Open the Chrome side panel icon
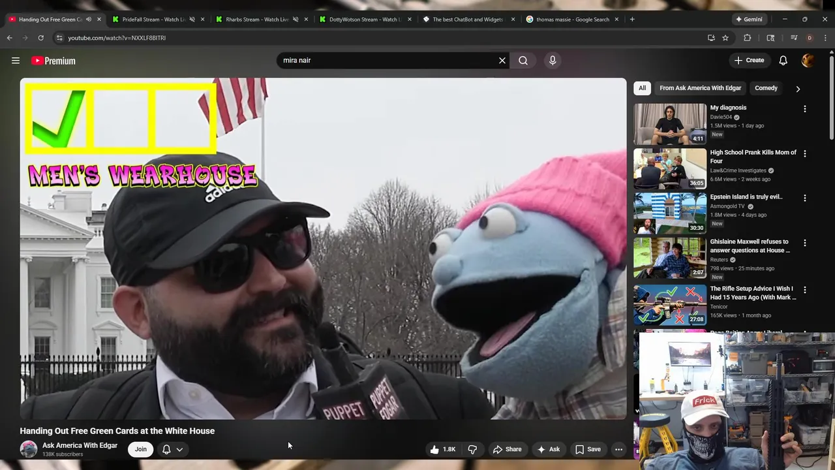835x470 pixels. coord(770,38)
